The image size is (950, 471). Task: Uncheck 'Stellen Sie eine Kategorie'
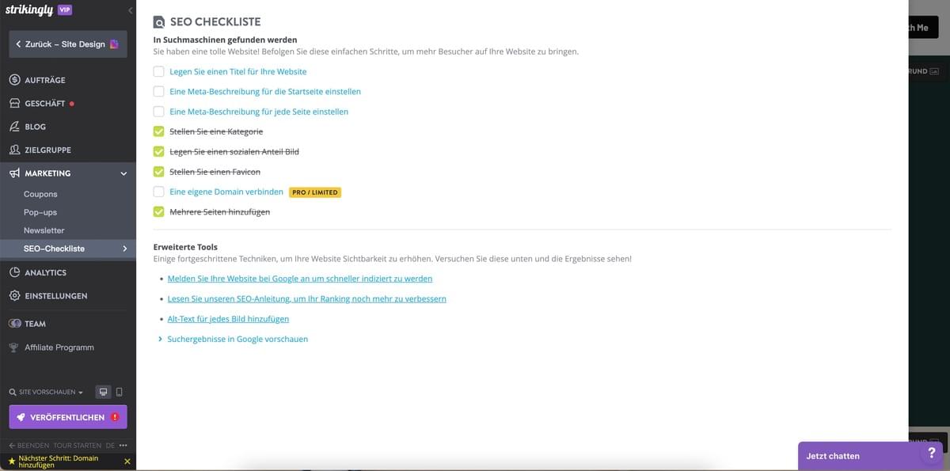158,131
